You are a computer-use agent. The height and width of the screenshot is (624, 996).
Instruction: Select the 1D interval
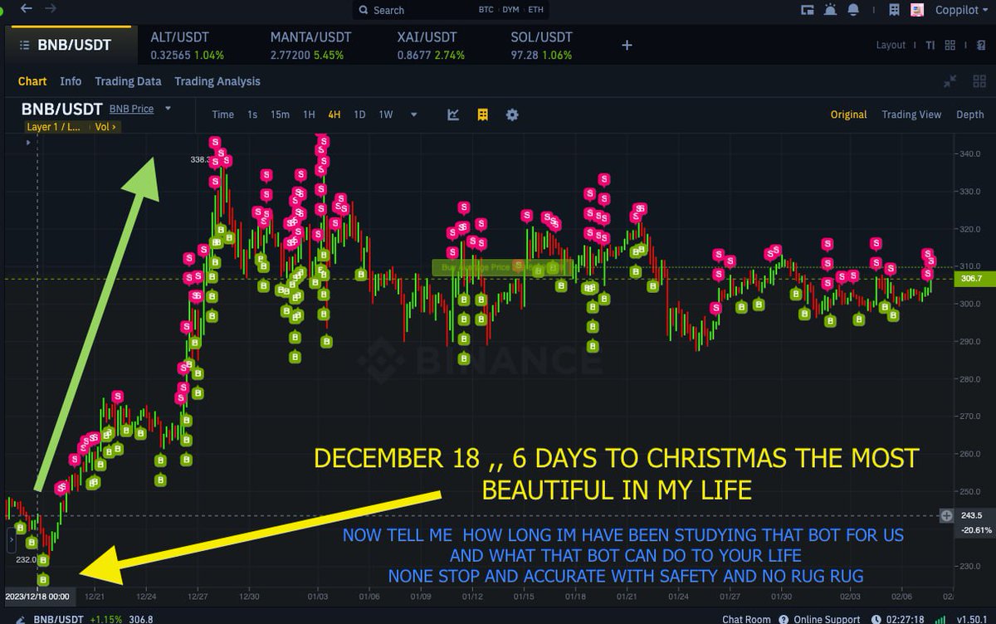coord(360,115)
